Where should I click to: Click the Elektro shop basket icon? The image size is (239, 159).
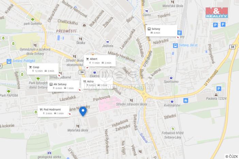pos(95,72)
